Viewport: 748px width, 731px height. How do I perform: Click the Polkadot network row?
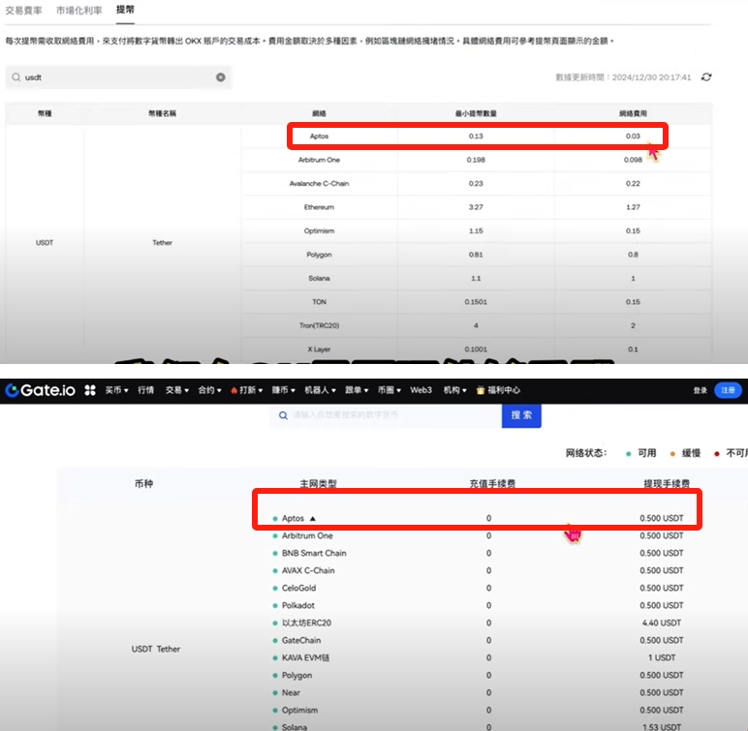click(478, 605)
